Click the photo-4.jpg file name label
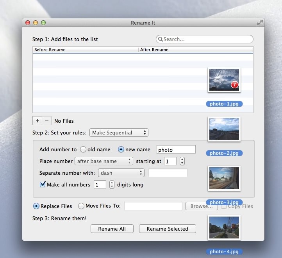Screen dimensions: 282x258 tap(224, 251)
